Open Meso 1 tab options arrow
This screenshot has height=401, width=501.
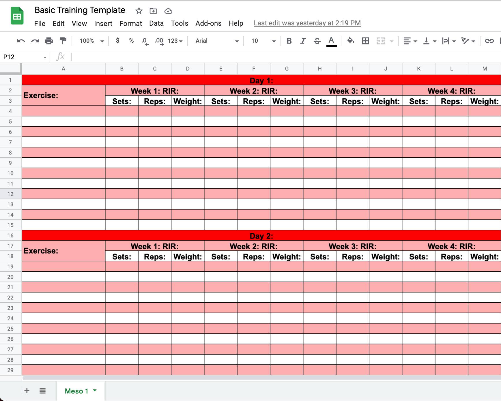(x=95, y=390)
